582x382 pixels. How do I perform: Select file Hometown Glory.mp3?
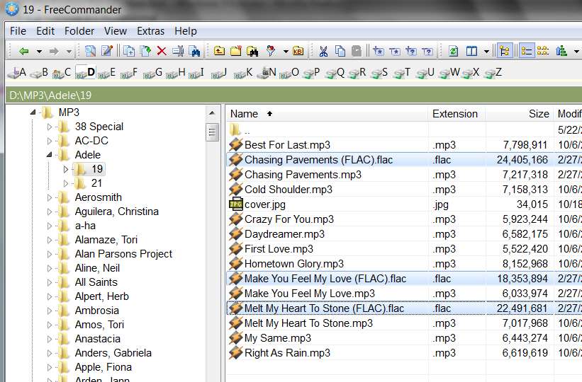point(293,264)
